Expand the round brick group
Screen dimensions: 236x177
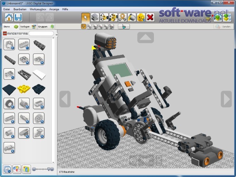click(x=9, y=45)
